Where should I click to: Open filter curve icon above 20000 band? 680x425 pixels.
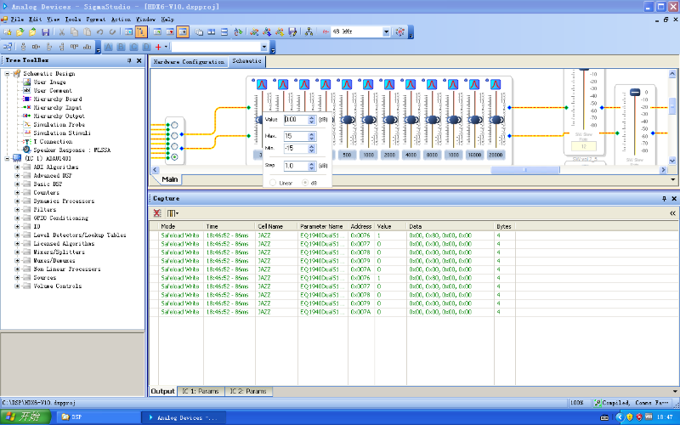pos(496,84)
